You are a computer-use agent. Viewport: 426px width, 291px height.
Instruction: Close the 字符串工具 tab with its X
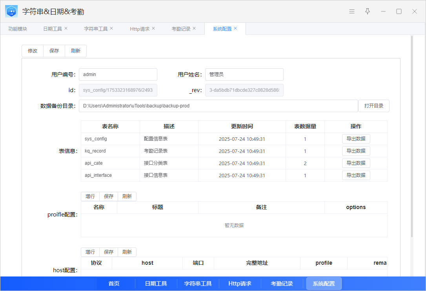click(x=111, y=28)
